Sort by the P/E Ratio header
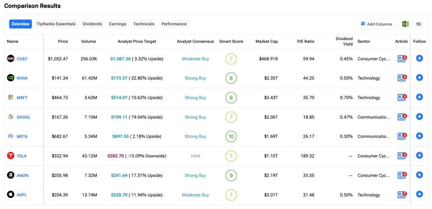Screen dimensions: 432x209 pos(305,41)
